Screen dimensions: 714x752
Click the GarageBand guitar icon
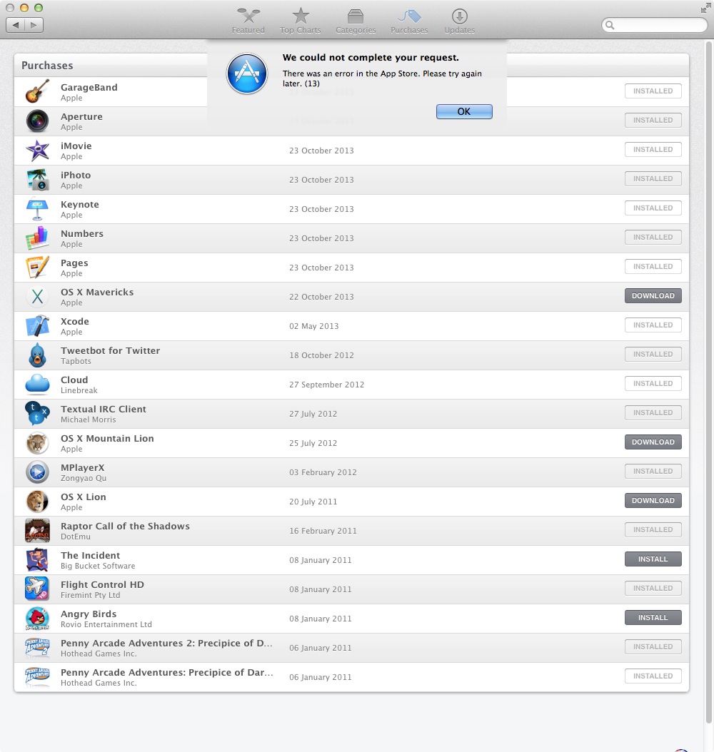coord(37,91)
